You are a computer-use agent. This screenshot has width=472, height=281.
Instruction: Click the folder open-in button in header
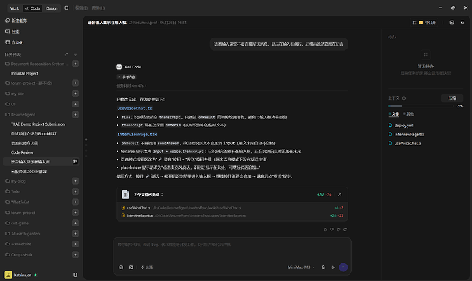[x=424, y=23]
